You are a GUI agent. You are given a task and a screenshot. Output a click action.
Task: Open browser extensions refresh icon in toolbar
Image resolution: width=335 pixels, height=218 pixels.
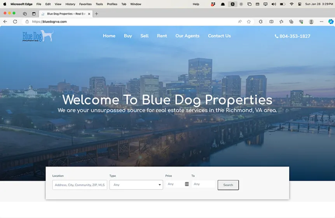tap(261, 22)
